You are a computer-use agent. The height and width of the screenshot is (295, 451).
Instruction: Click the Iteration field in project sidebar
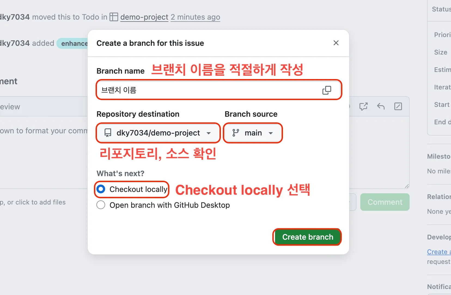(x=442, y=87)
